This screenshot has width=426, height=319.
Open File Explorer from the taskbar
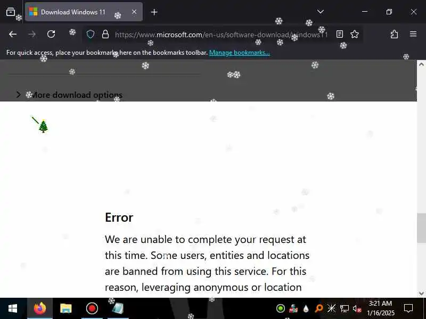pos(65,308)
